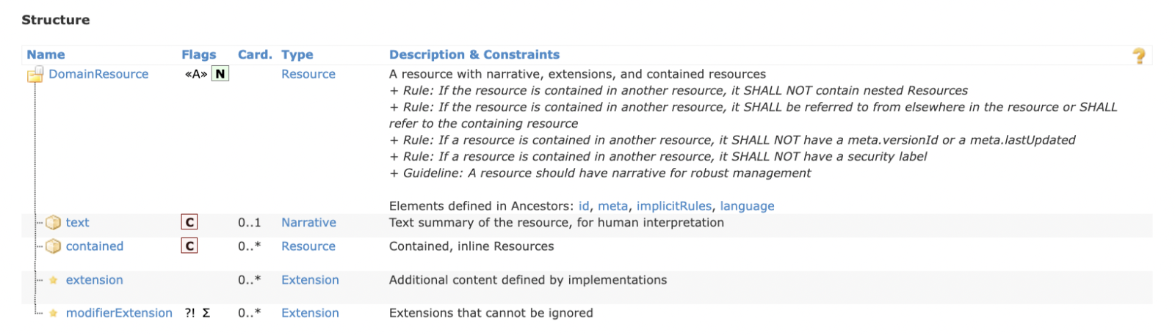
Task: Open the Narrative type link
Action: 308,222
